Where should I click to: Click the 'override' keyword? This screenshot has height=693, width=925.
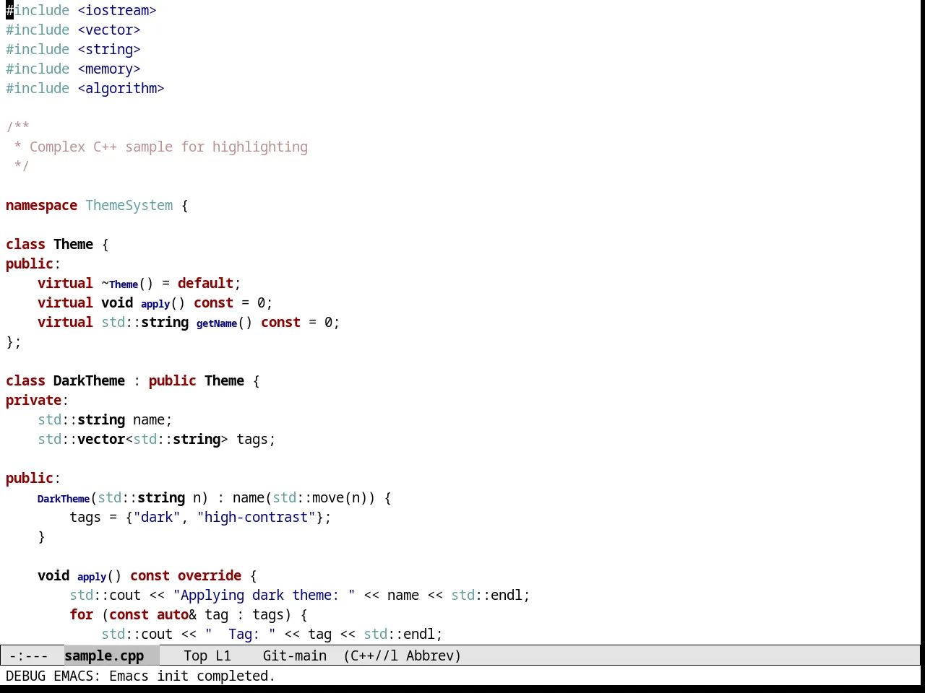(x=210, y=575)
